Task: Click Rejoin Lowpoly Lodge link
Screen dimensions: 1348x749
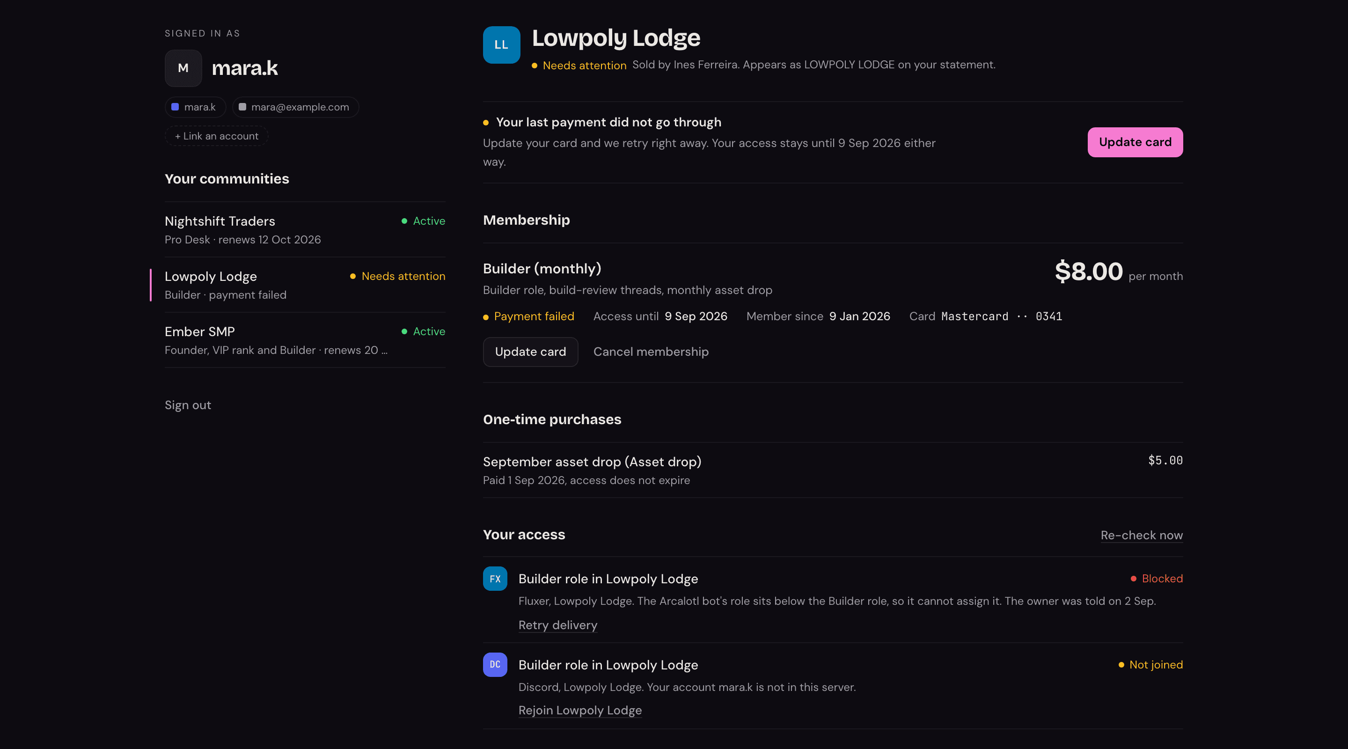Action: click(x=580, y=710)
